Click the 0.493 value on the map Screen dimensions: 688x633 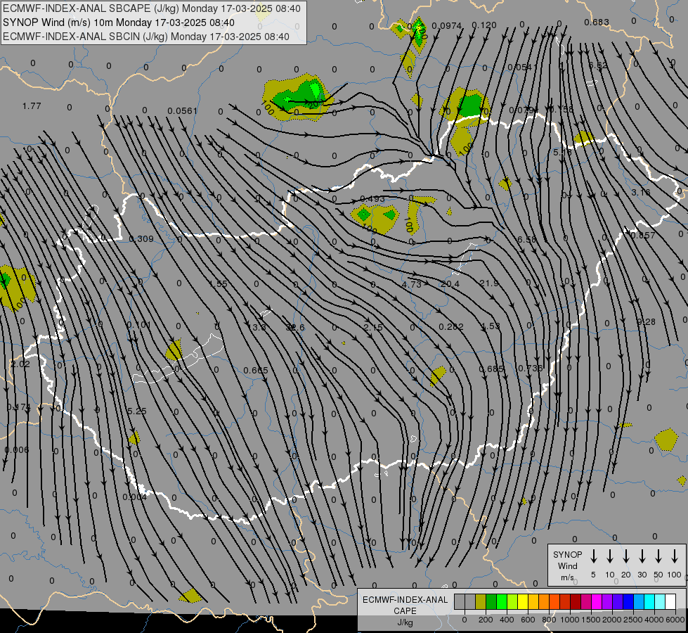(372, 199)
